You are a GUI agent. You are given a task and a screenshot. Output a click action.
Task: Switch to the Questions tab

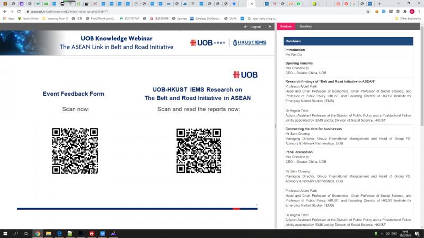pos(306,26)
